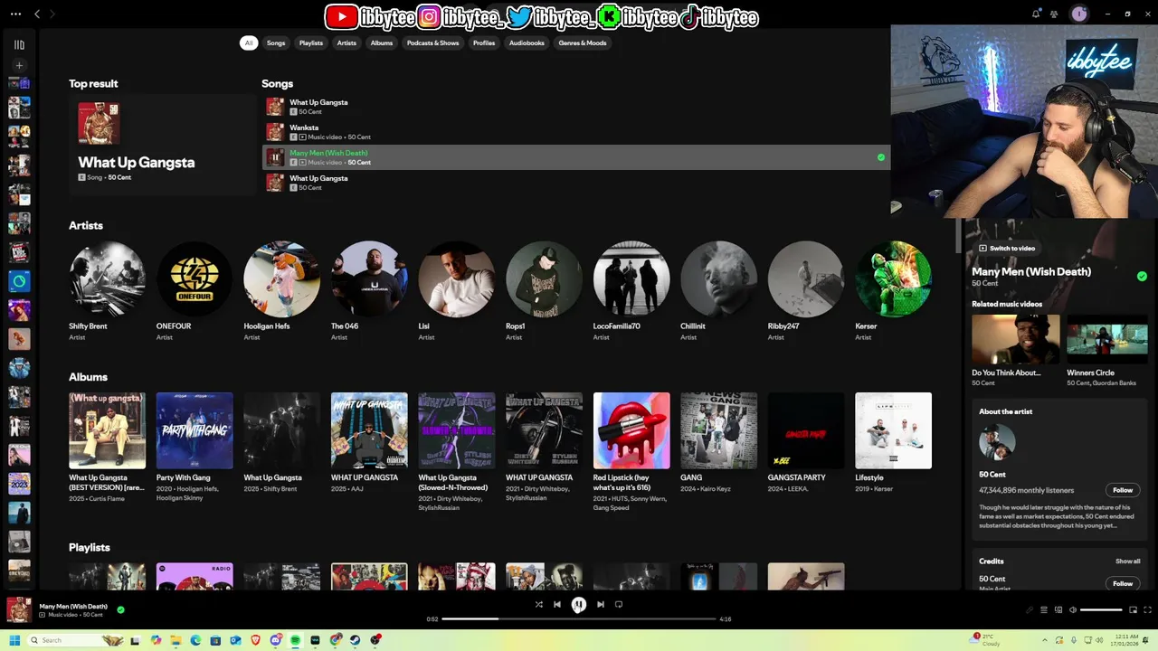Image resolution: width=1158 pixels, height=651 pixels.
Task: Open Your Library icon in sidebar
Action: coord(19,44)
